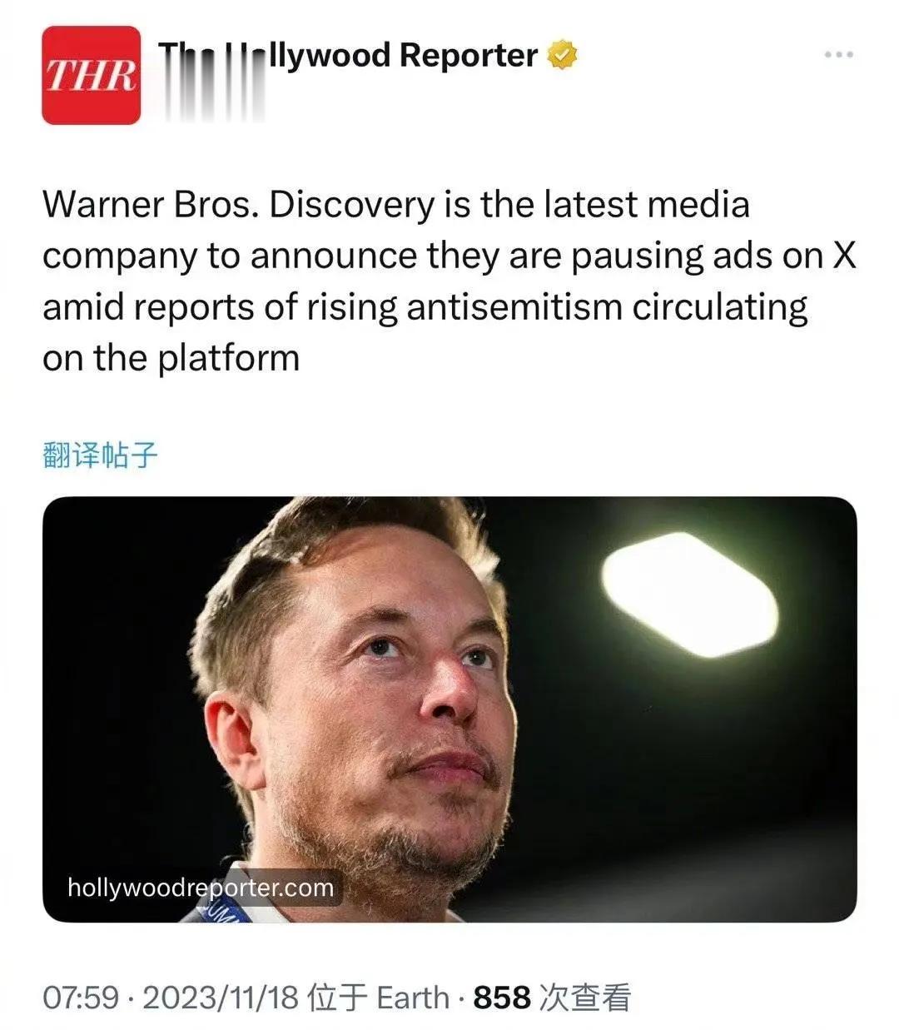
Task: Click the last line on the platform
Action: (171, 358)
